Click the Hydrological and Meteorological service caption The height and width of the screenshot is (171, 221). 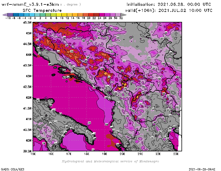110,161
